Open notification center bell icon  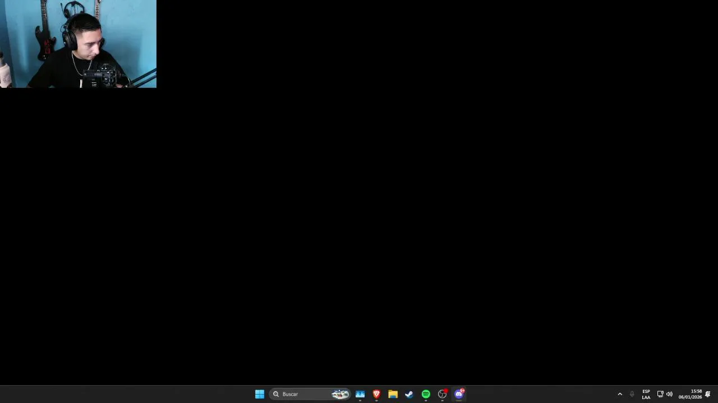point(708,394)
